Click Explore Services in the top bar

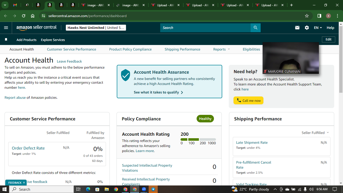[x=53, y=40]
